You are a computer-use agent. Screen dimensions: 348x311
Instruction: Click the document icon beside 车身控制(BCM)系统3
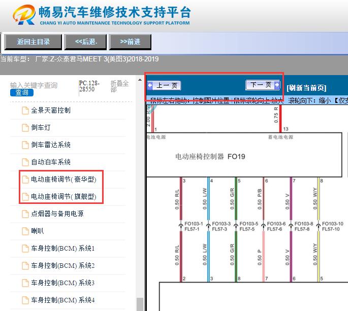pos(25,283)
